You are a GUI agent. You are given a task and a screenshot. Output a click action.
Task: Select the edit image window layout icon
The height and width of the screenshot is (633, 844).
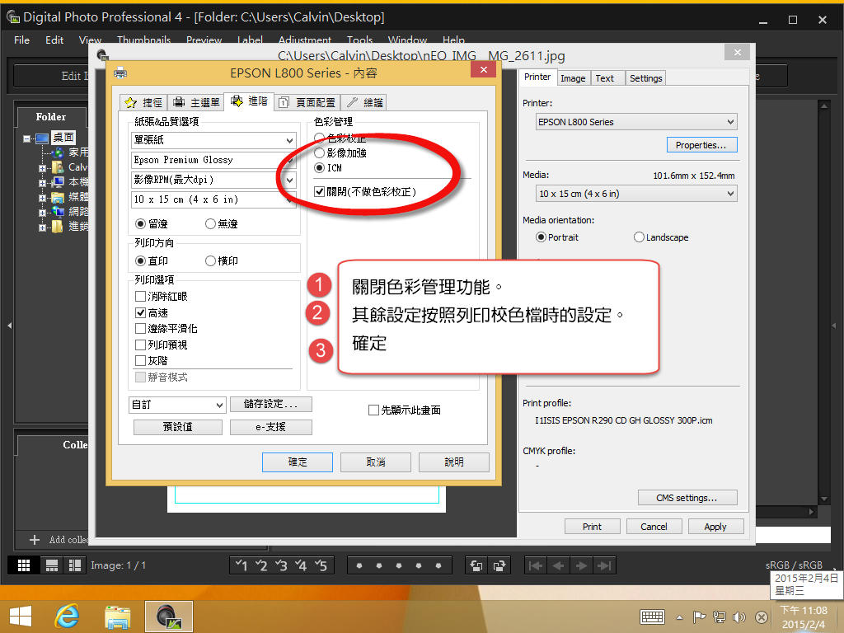52,565
